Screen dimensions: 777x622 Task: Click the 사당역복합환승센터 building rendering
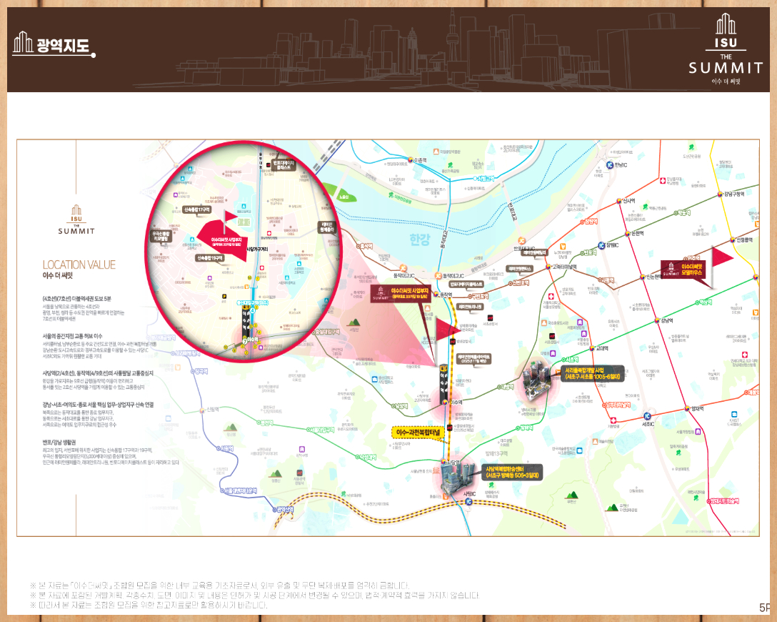[457, 478]
